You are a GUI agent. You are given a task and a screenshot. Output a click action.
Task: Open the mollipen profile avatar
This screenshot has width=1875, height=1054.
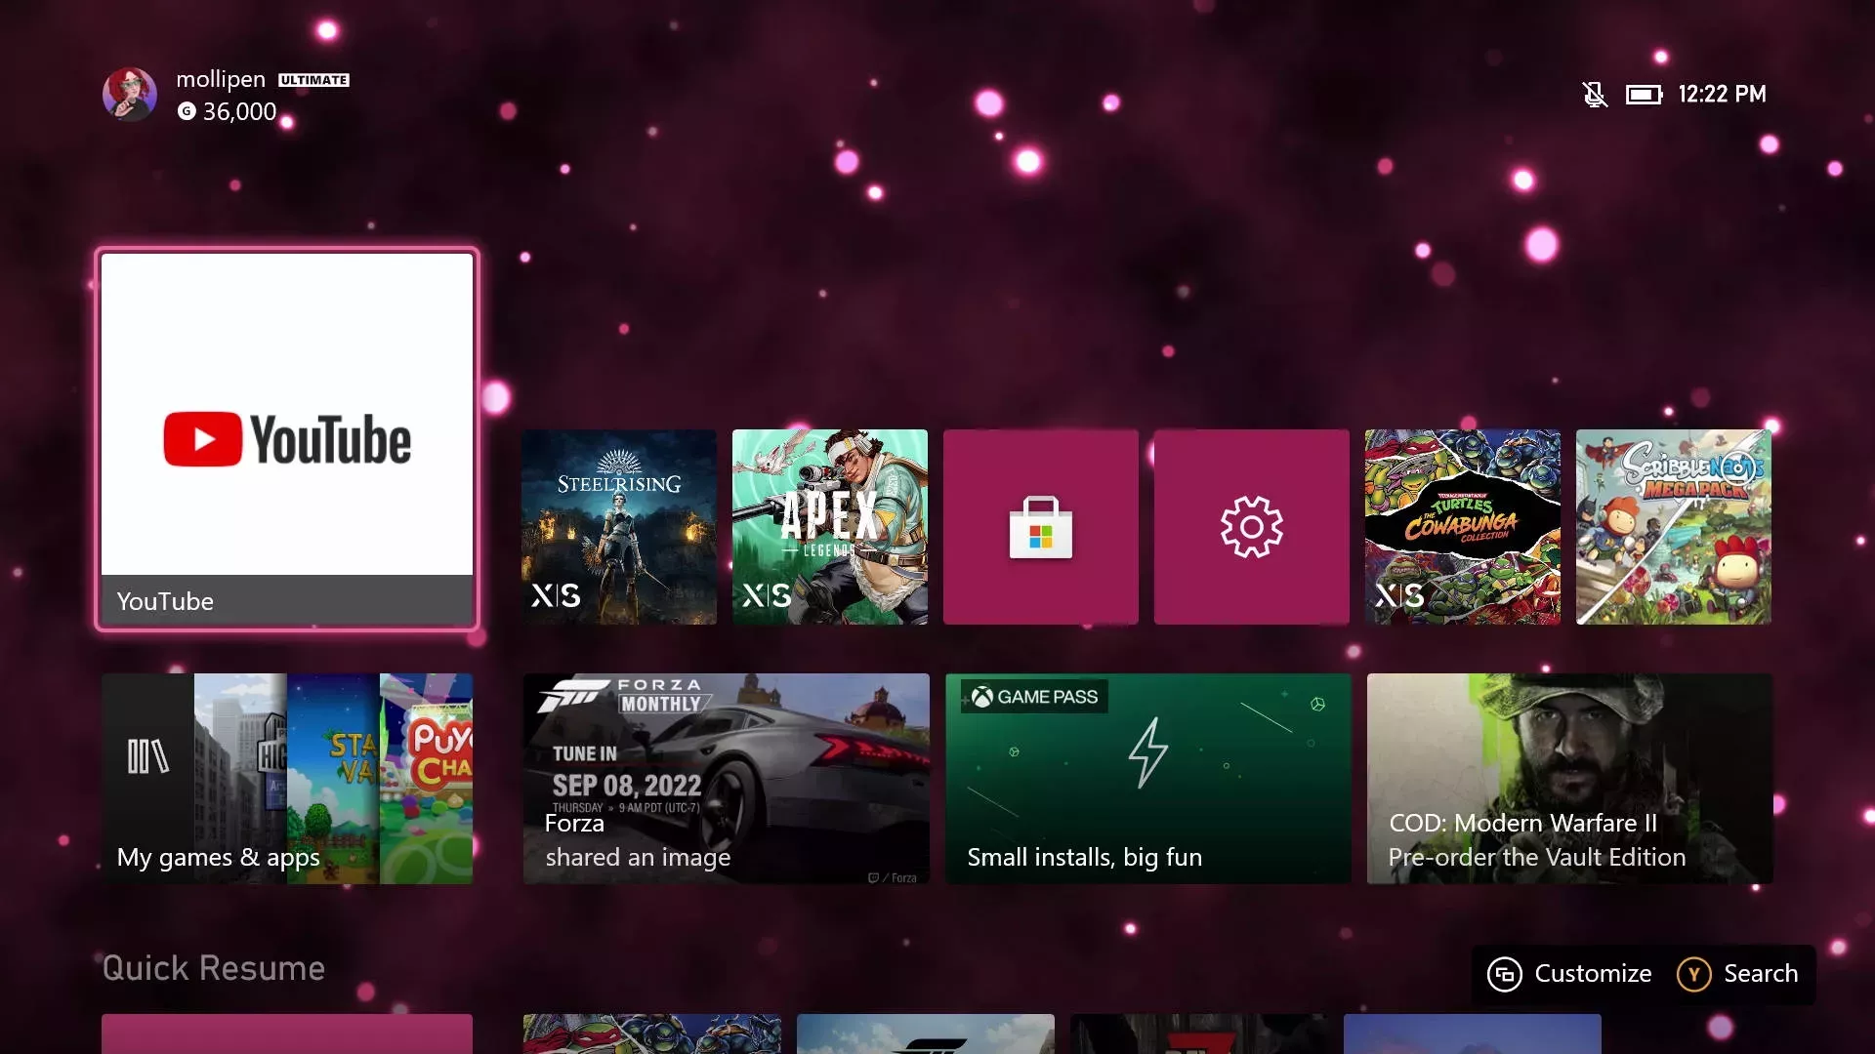click(x=130, y=95)
